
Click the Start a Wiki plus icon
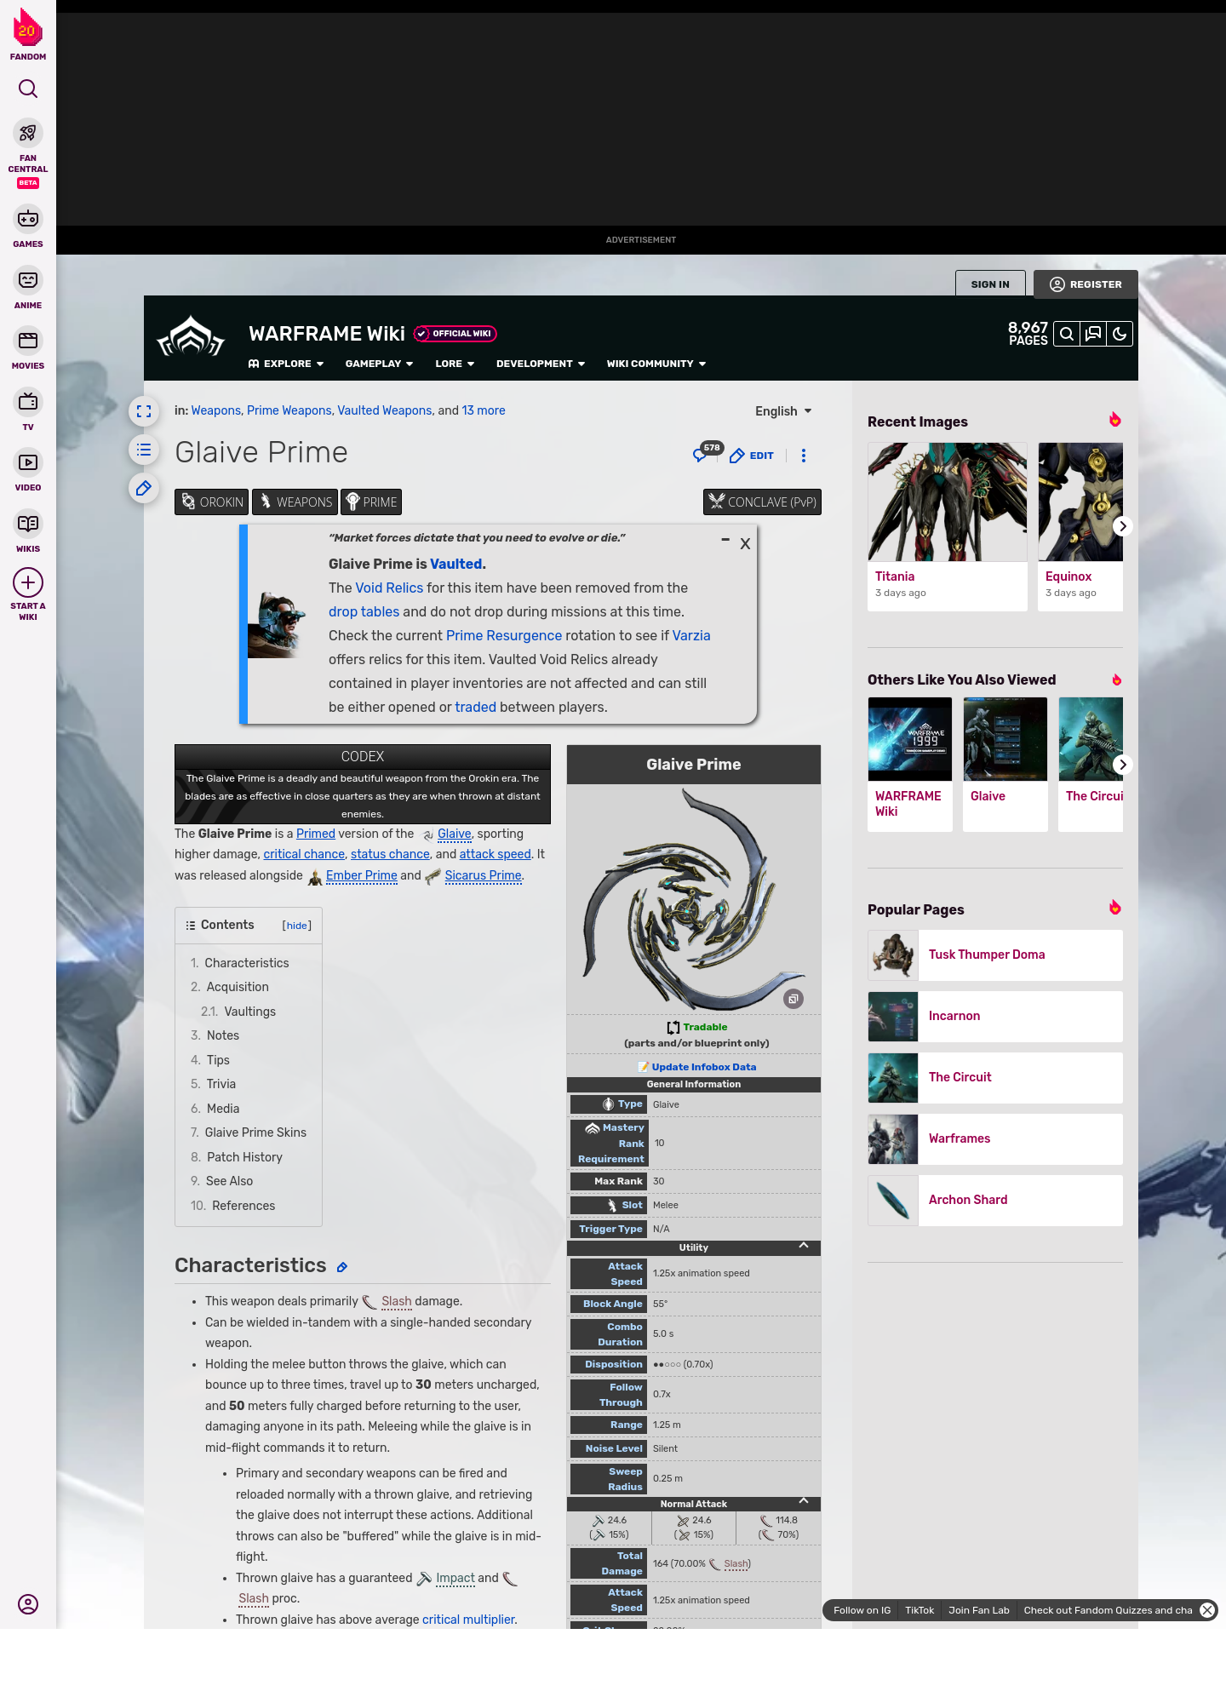pyautogui.click(x=28, y=582)
